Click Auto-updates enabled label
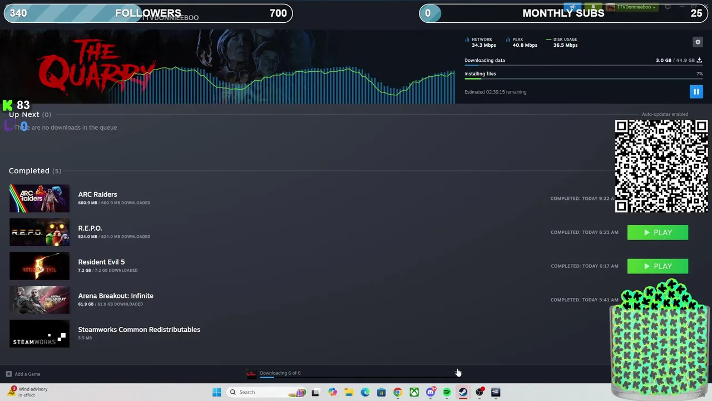Screen dimensions: 712x401 point(665,114)
